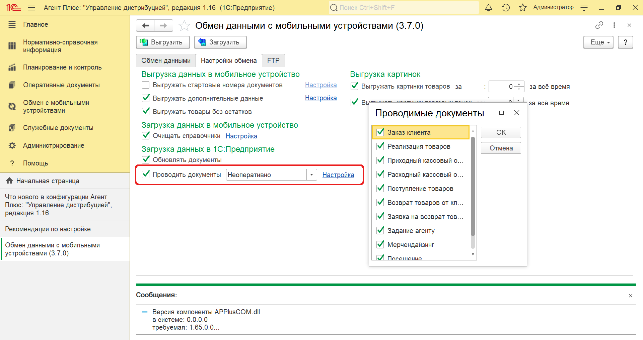
Task: Open the Еще dropdown menu
Action: click(598, 42)
